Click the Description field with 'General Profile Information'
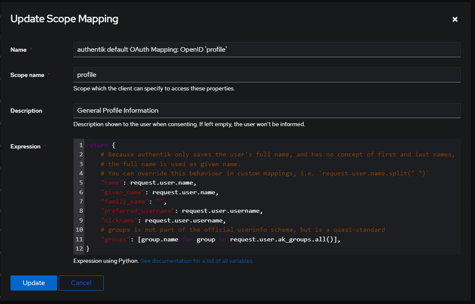 point(267,110)
